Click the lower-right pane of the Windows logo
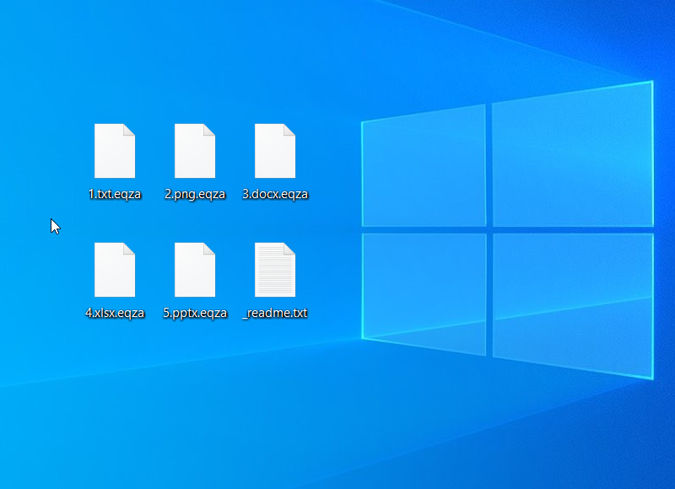Viewport: 675px width, 489px height. point(572,302)
